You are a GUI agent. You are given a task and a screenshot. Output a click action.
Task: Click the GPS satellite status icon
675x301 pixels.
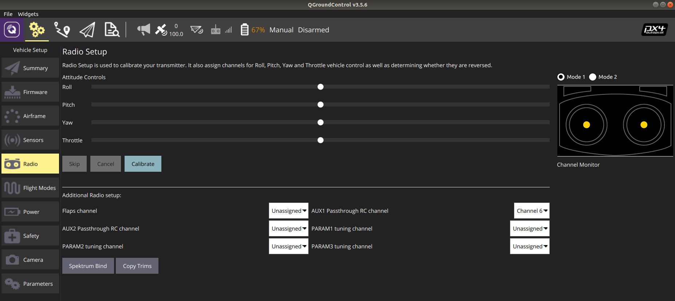tap(161, 30)
